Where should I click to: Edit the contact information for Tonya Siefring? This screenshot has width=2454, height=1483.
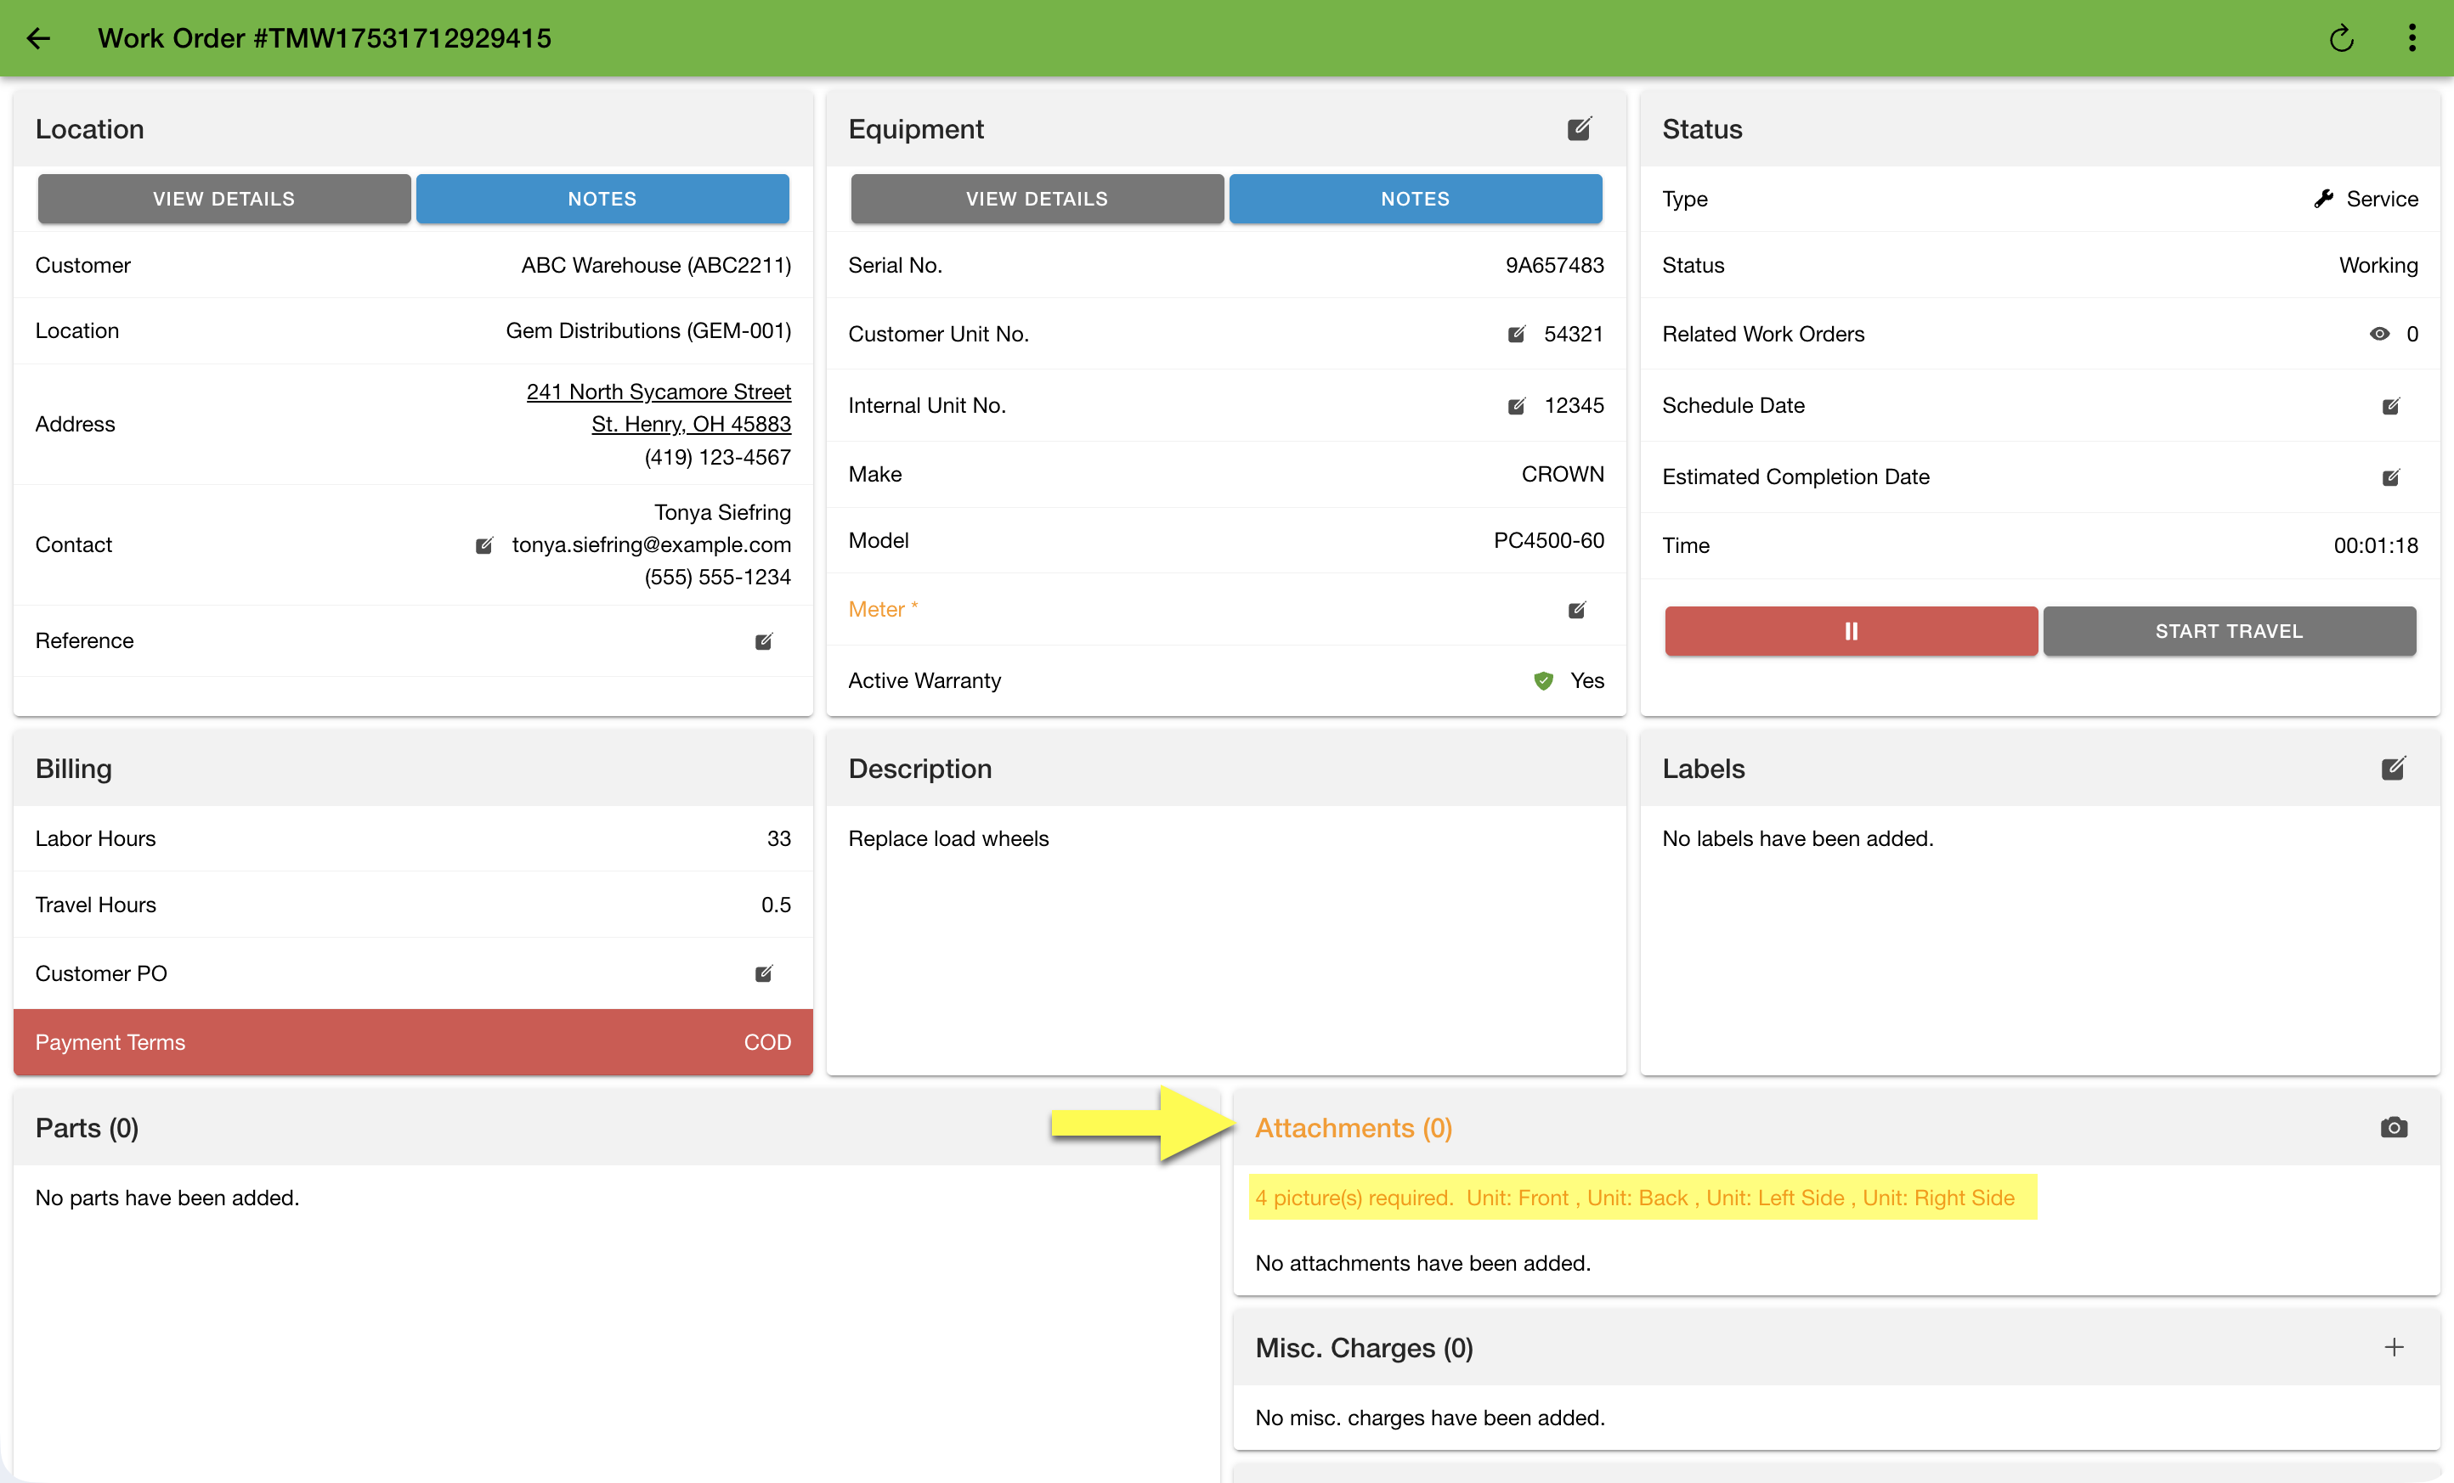pyautogui.click(x=484, y=545)
